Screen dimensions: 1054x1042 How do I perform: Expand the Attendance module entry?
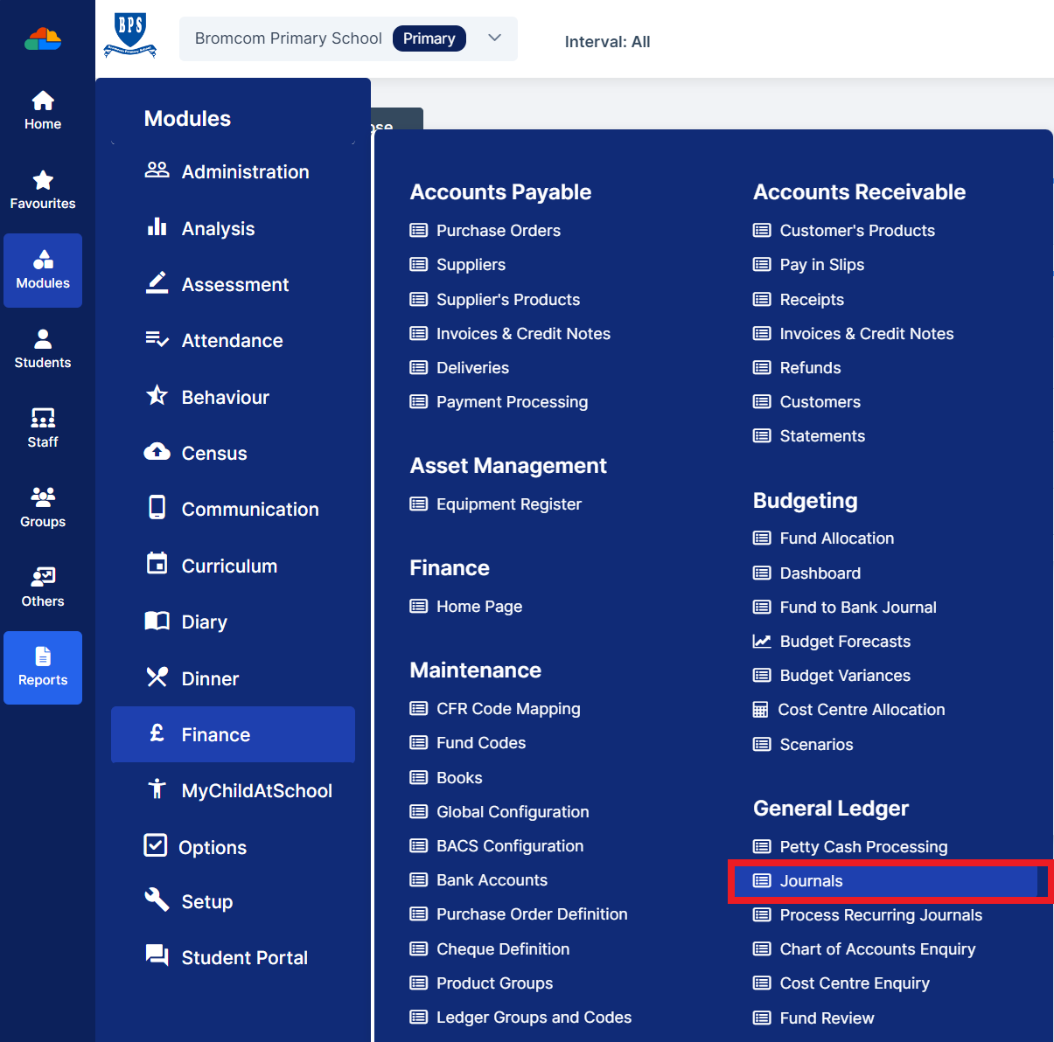click(231, 340)
